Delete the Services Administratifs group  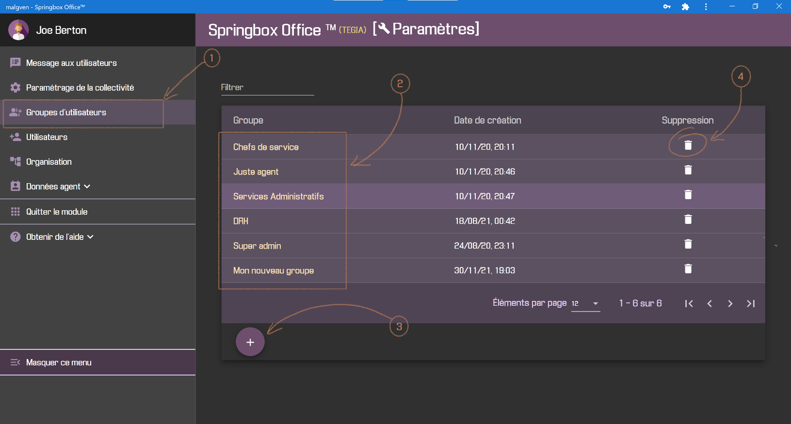click(688, 195)
